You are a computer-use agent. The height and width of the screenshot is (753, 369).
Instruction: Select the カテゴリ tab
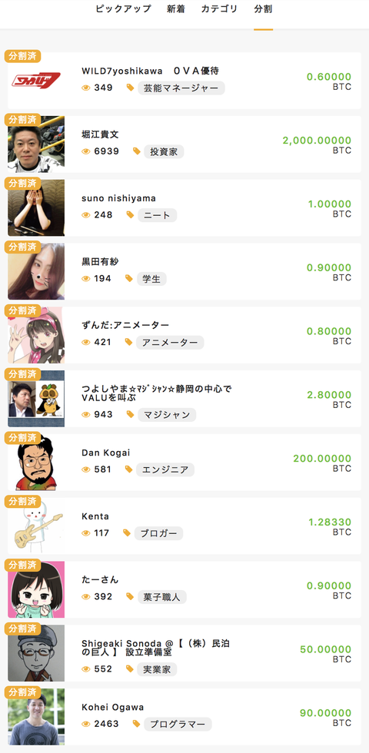(219, 9)
